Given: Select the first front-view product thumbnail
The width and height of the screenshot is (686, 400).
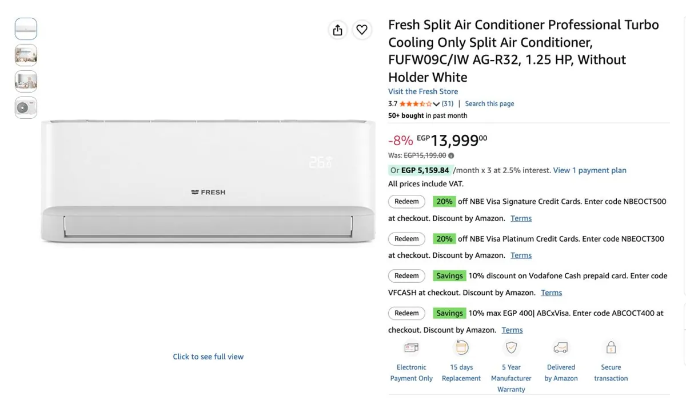Looking at the screenshot, I should click(x=26, y=29).
